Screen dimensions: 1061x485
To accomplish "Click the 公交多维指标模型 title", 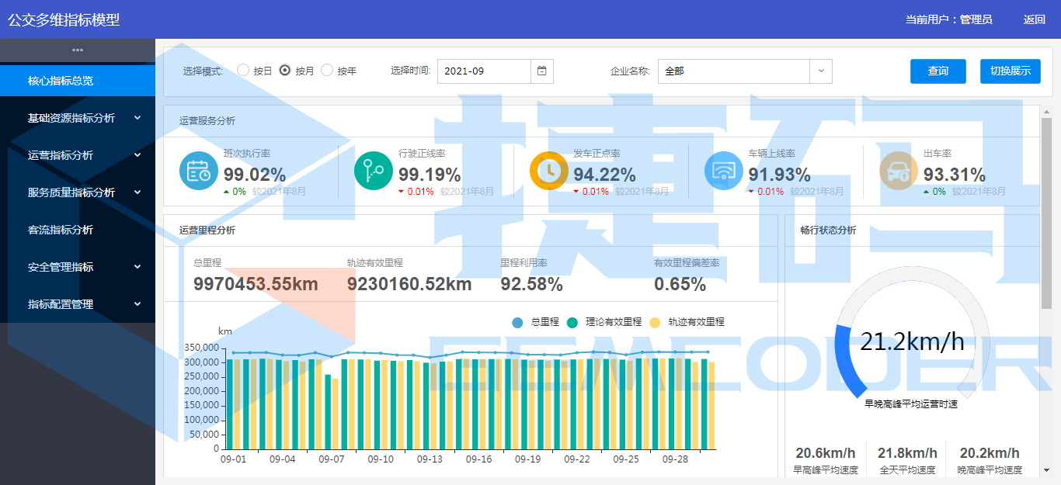I will (x=64, y=19).
